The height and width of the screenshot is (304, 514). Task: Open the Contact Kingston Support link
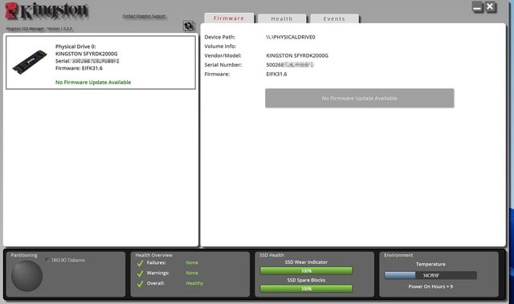145,16
